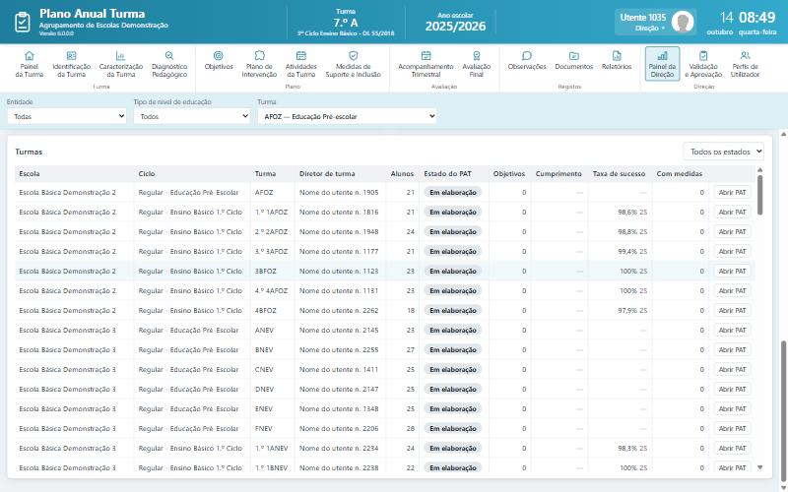Open PAT for turma 3BFOZ

tap(732, 272)
